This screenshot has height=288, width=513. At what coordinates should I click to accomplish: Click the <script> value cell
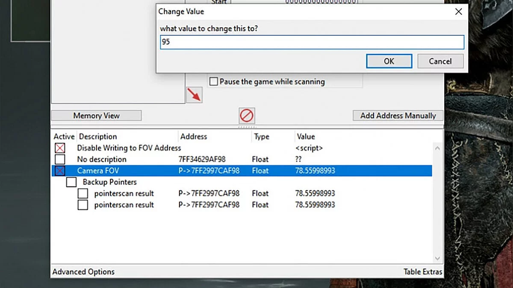309,148
